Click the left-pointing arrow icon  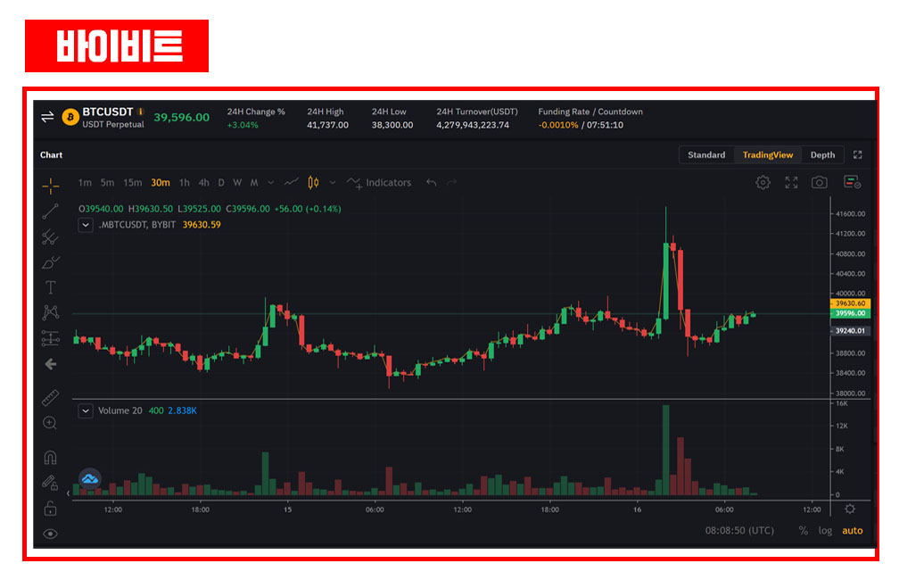click(x=51, y=364)
